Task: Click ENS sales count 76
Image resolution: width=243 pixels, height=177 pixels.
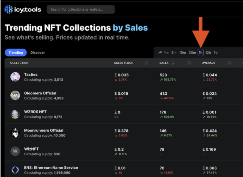Action: tap(162, 168)
